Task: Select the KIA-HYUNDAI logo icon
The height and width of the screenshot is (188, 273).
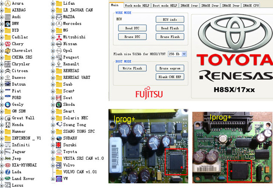Action: [7, 165]
